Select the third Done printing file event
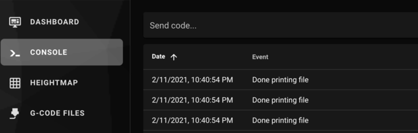The image size is (418, 133). [x=280, y=120]
